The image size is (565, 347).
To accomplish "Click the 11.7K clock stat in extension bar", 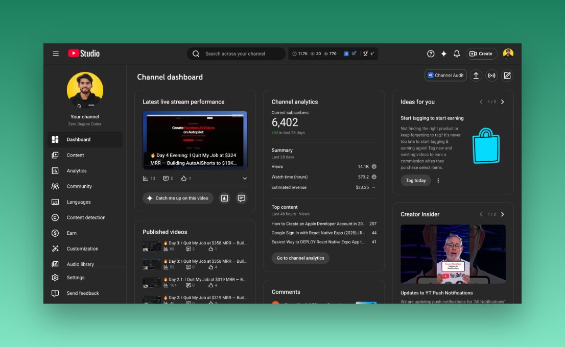I will click(x=300, y=54).
